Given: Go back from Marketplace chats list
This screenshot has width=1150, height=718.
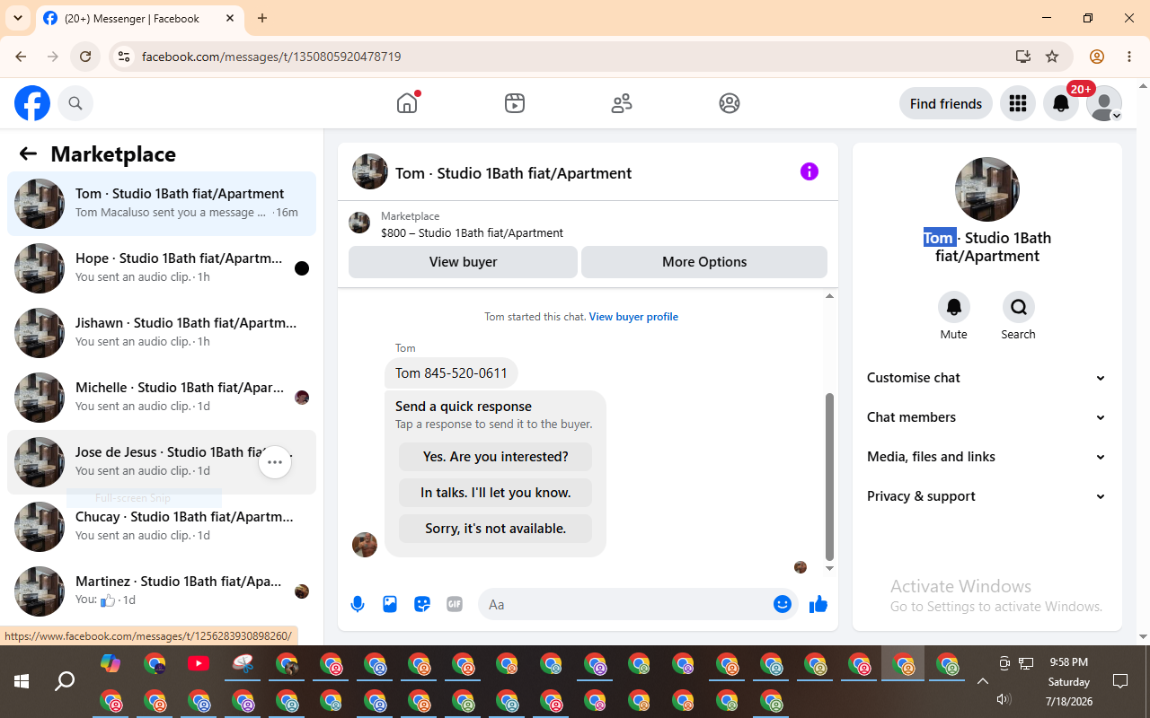Looking at the screenshot, I should 28,153.
